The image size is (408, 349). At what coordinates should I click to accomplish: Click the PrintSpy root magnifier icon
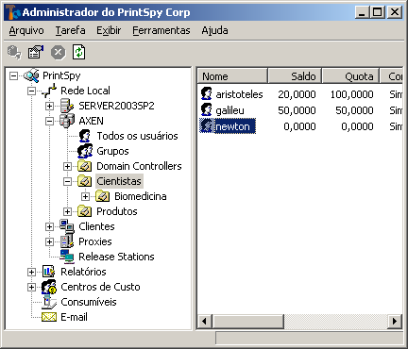coord(31,75)
